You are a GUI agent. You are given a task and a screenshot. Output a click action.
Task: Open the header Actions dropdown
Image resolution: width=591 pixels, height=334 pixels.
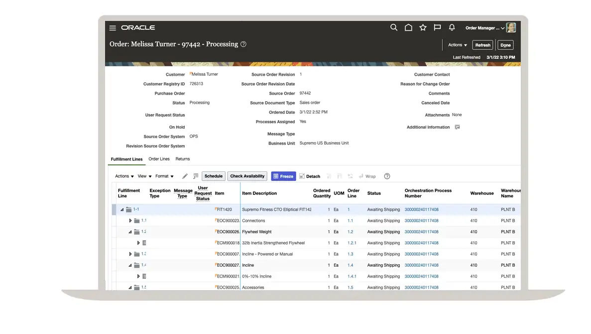click(457, 45)
